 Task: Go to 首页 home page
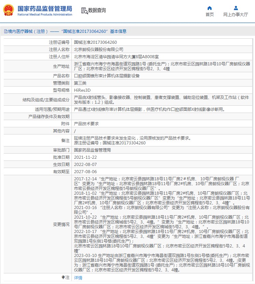(x=210, y=14)
